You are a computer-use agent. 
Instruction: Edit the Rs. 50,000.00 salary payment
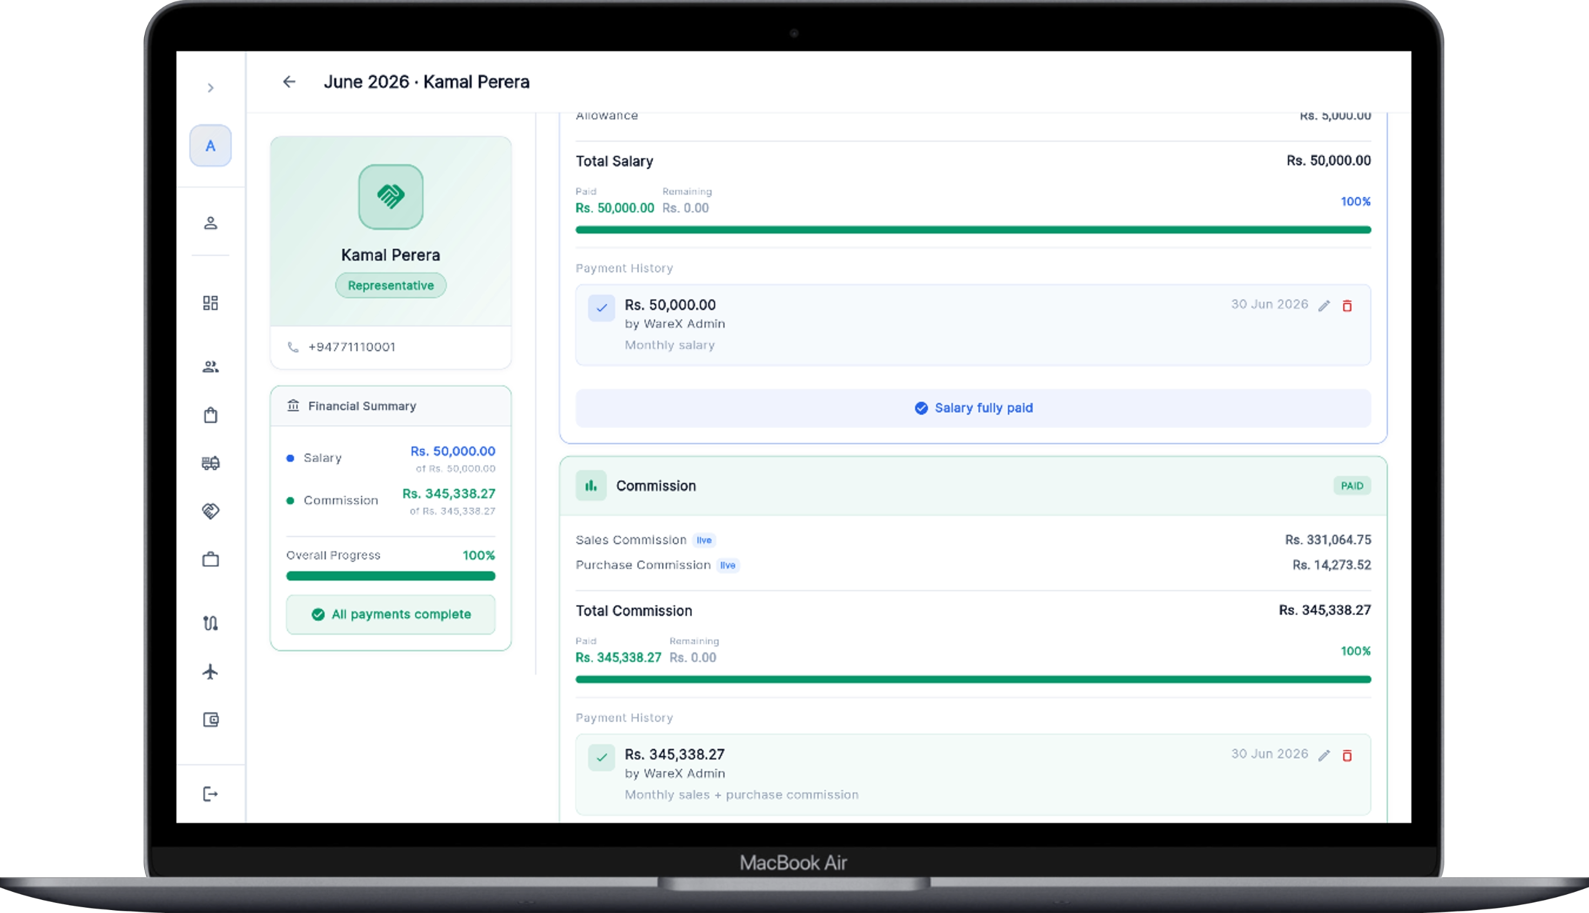coord(1324,306)
